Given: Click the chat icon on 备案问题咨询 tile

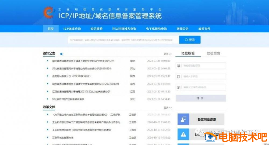Looking at the screenshot, I should coord(183,119).
